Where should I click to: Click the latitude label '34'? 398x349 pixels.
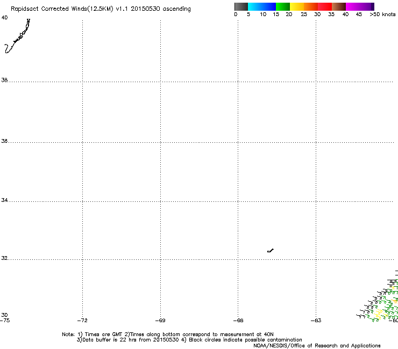click(4, 200)
